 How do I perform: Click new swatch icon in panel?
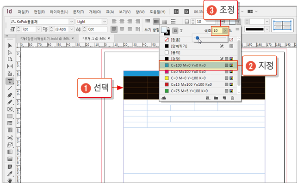tap(224, 98)
